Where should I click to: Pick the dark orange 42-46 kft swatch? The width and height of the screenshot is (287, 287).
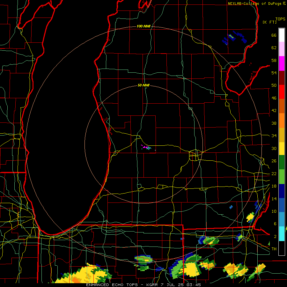[282, 106]
